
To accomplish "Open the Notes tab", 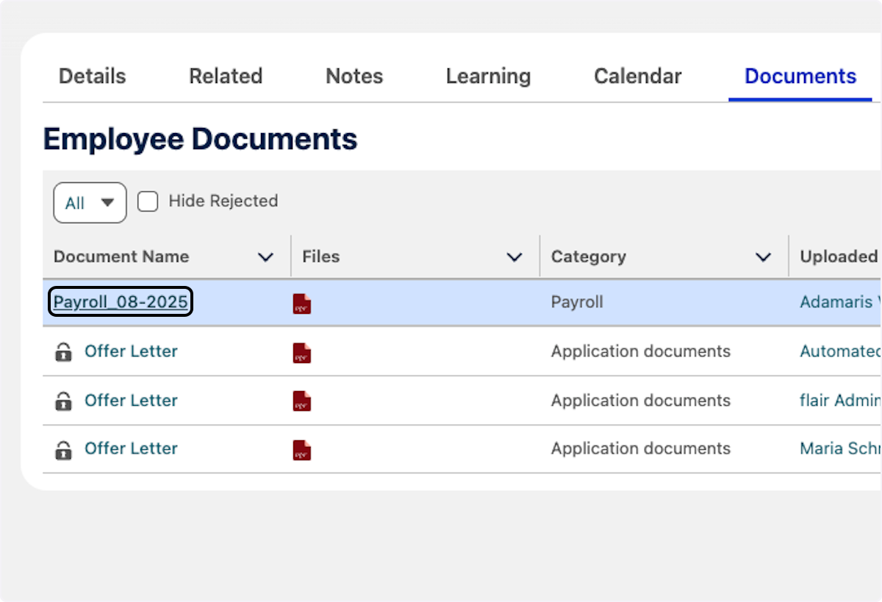I will click(354, 76).
